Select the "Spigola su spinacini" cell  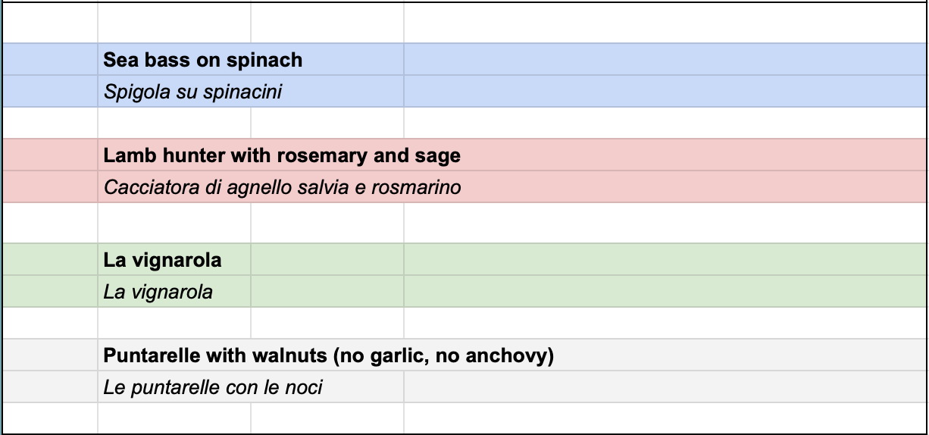tap(192, 92)
